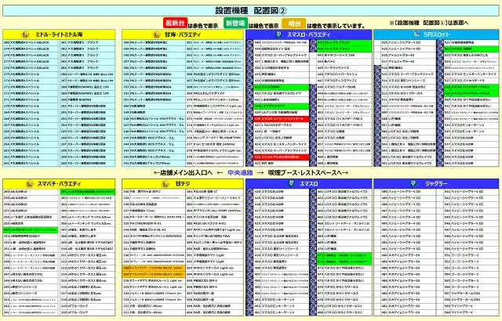Click the coin icon in スマパチ・バラエティ header
Screen dimensions: 502x321
[x=30, y=184]
